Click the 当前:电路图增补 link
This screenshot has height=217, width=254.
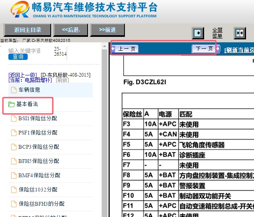[x=30, y=80]
